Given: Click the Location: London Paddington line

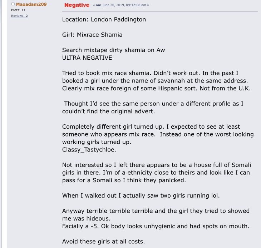Looking at the screenshot, I should [x=104, y=19].
